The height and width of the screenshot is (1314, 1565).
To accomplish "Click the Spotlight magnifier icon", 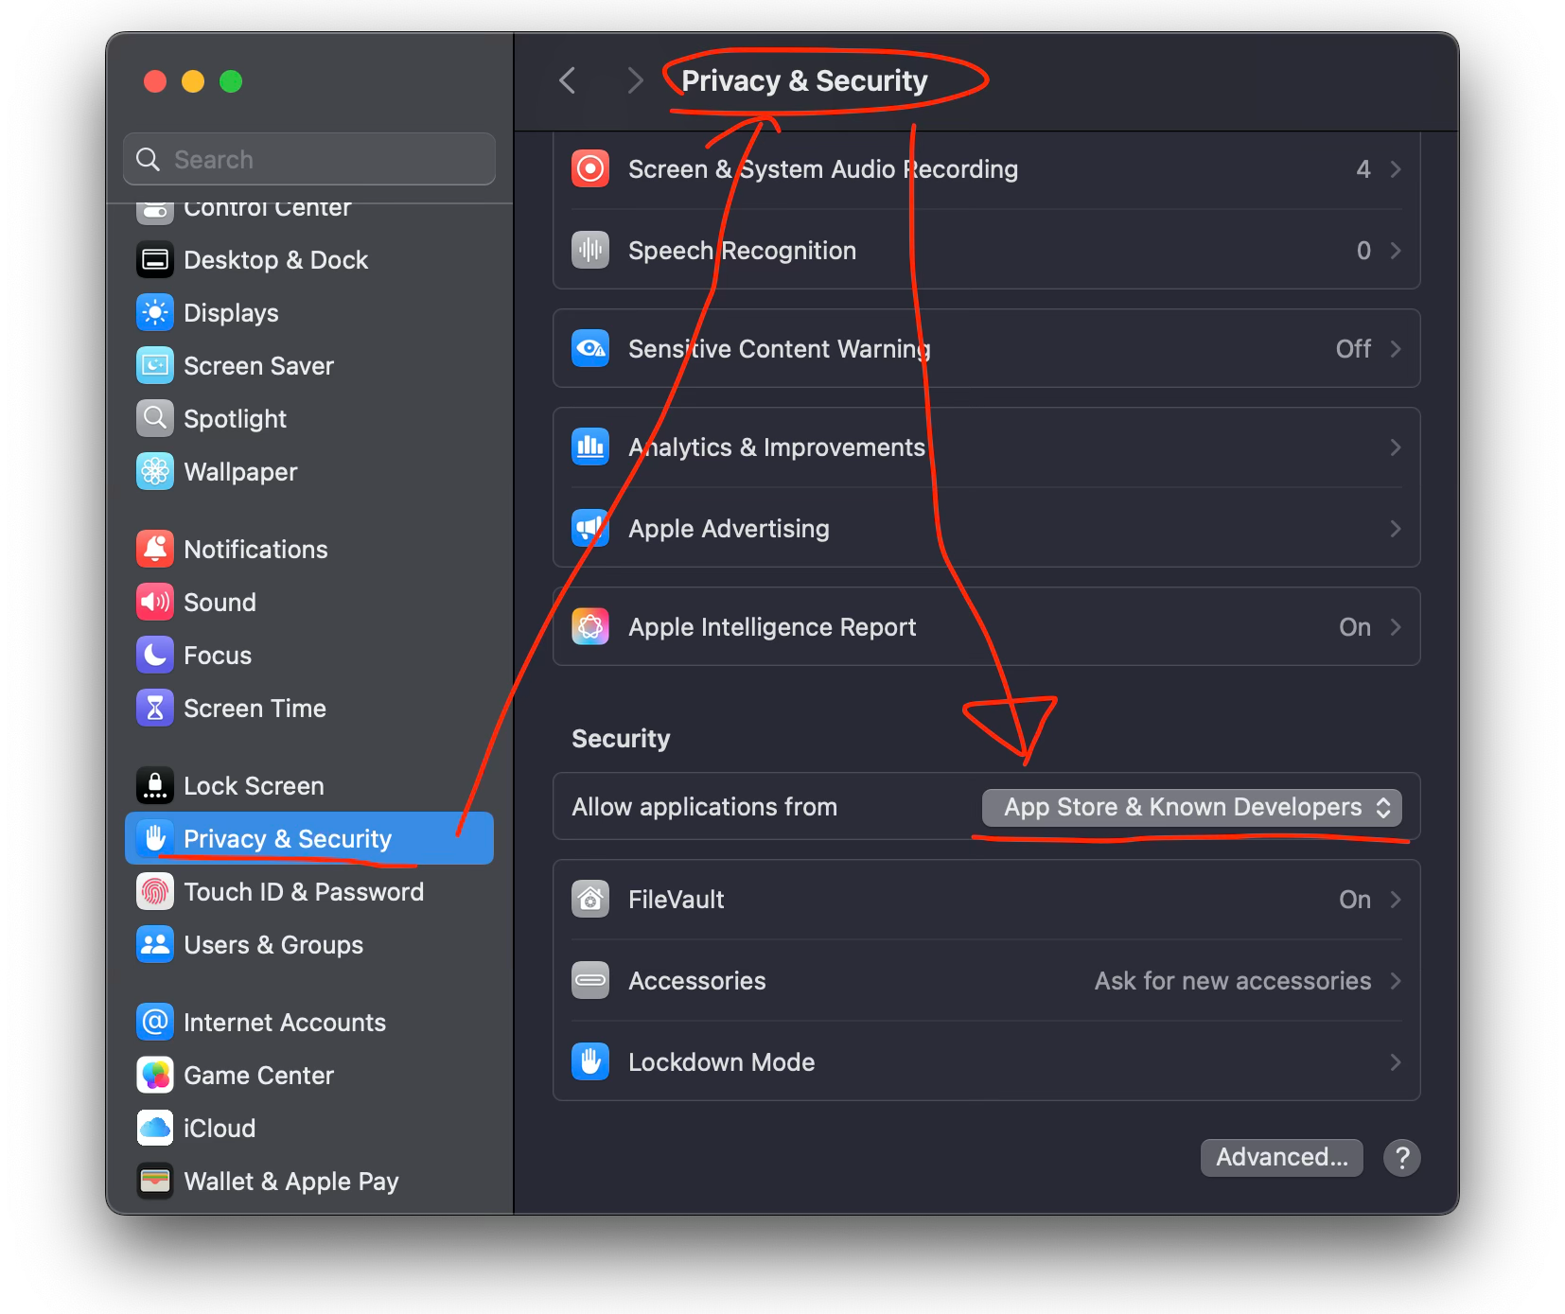I will [155, 419].
